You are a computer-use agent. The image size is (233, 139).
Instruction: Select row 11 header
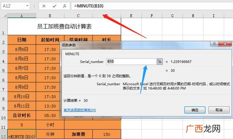[4, 125]
